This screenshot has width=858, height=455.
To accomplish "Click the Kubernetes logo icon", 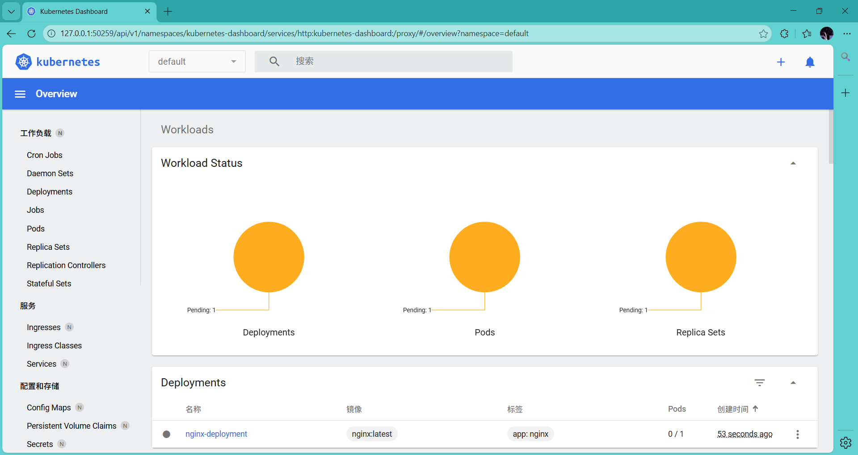I will (x=24, y=62).
